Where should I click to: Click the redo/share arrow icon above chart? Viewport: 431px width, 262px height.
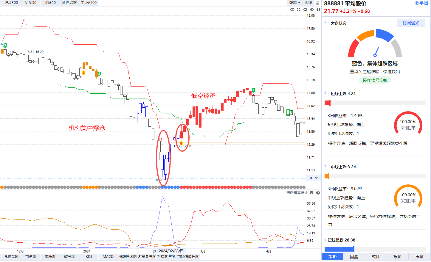[x=292, y=10]
